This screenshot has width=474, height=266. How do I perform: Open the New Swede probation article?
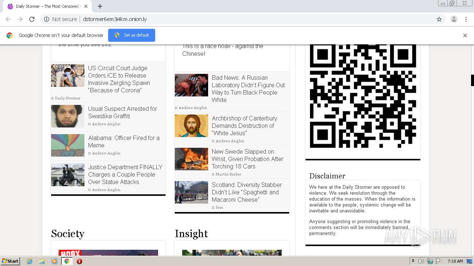[247, 159]
